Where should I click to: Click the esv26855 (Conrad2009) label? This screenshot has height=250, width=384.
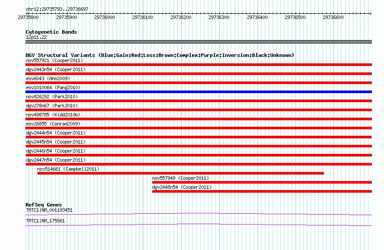click(x=53, y=124)
